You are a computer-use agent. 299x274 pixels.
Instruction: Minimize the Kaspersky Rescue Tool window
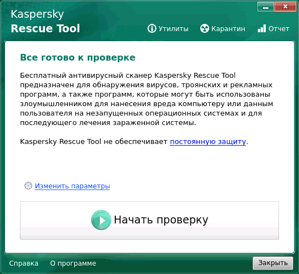point(266,7)
